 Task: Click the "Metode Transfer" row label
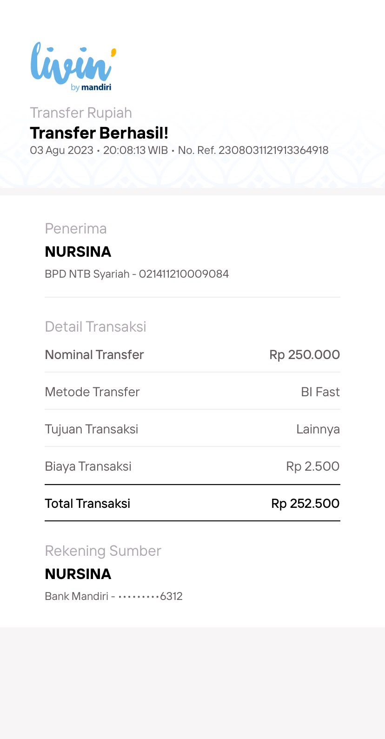click(92, 392)
